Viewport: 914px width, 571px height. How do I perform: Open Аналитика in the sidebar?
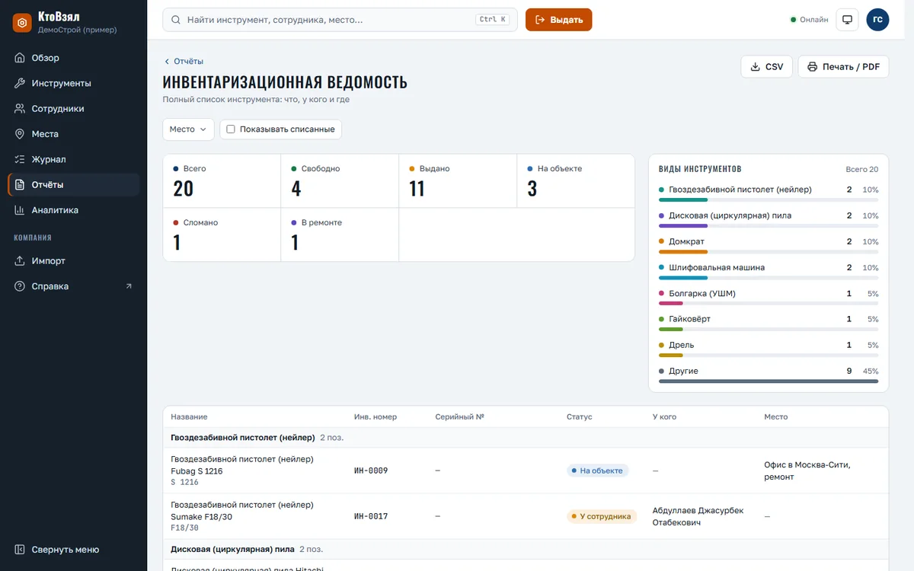click(x=73, y=210)
